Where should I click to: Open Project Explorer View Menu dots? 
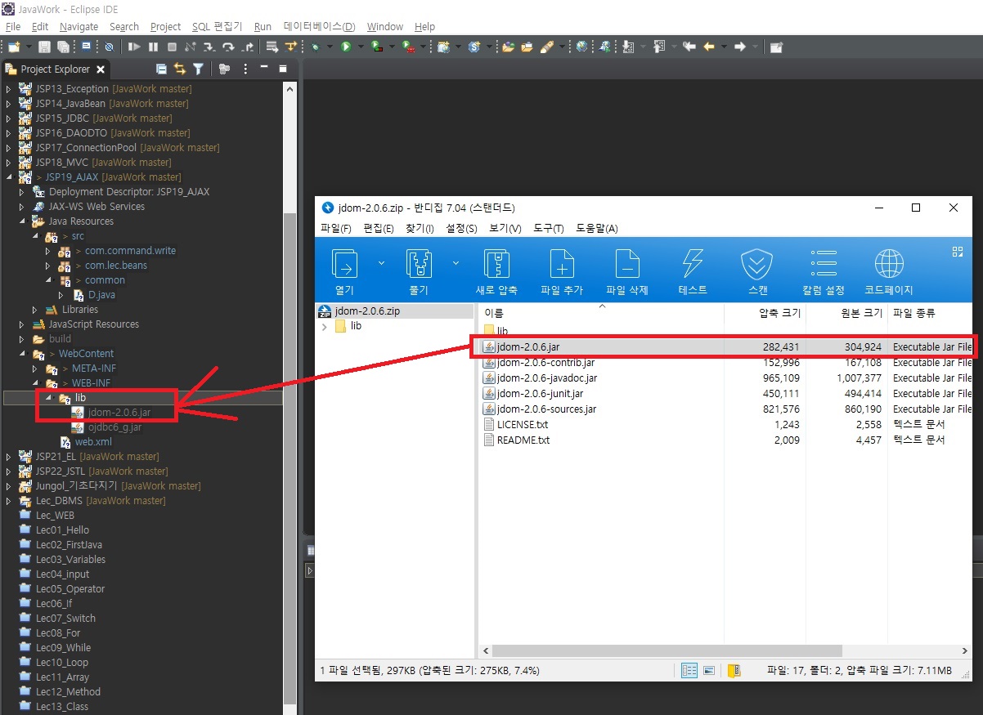coord(245,69)
